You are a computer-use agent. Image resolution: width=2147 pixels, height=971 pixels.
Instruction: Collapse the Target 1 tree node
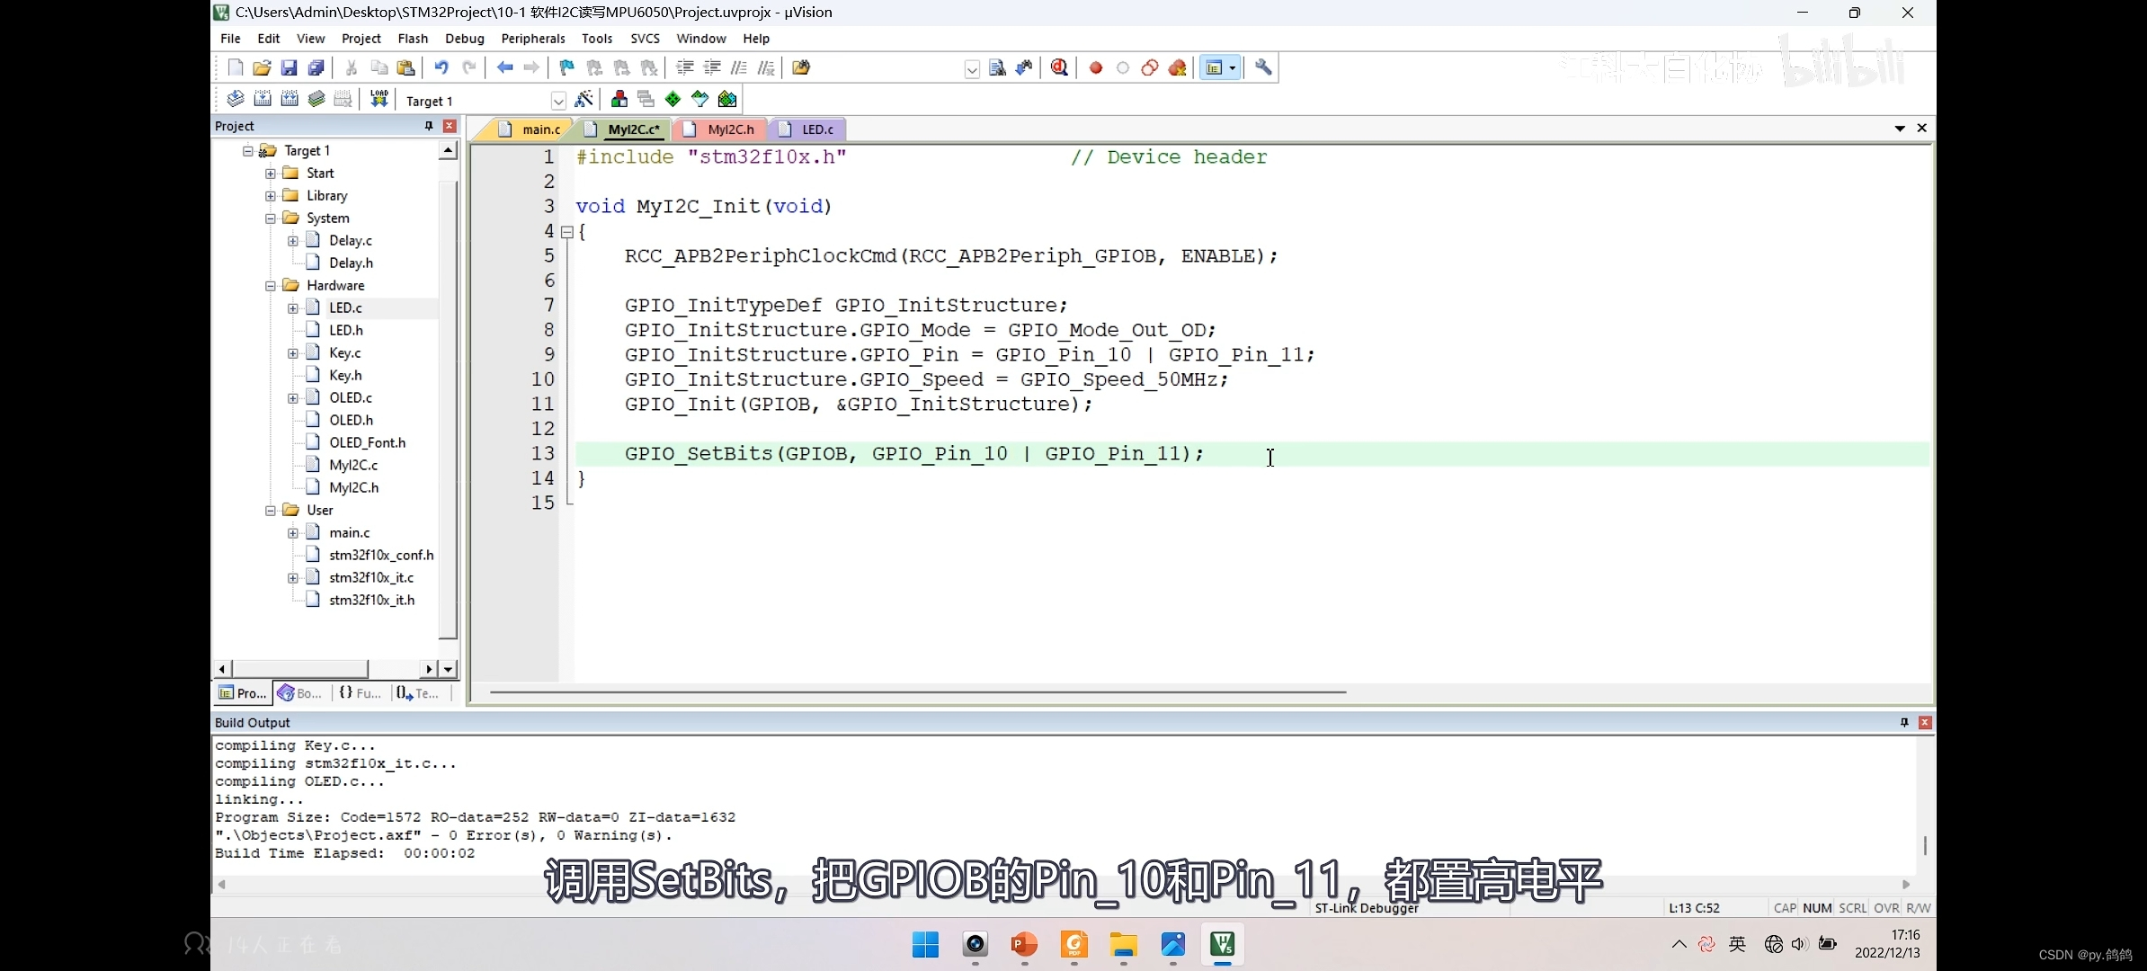pyautogui.click(x=248, y=151)
